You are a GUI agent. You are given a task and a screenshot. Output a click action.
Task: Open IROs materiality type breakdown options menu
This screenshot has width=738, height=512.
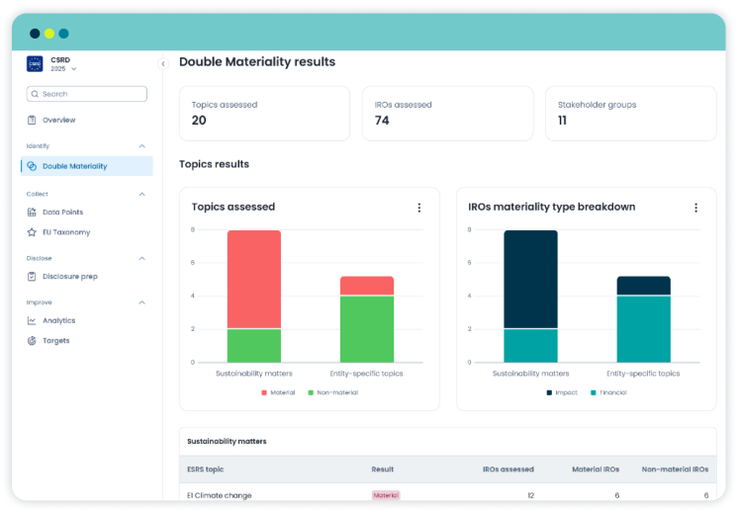695,208
